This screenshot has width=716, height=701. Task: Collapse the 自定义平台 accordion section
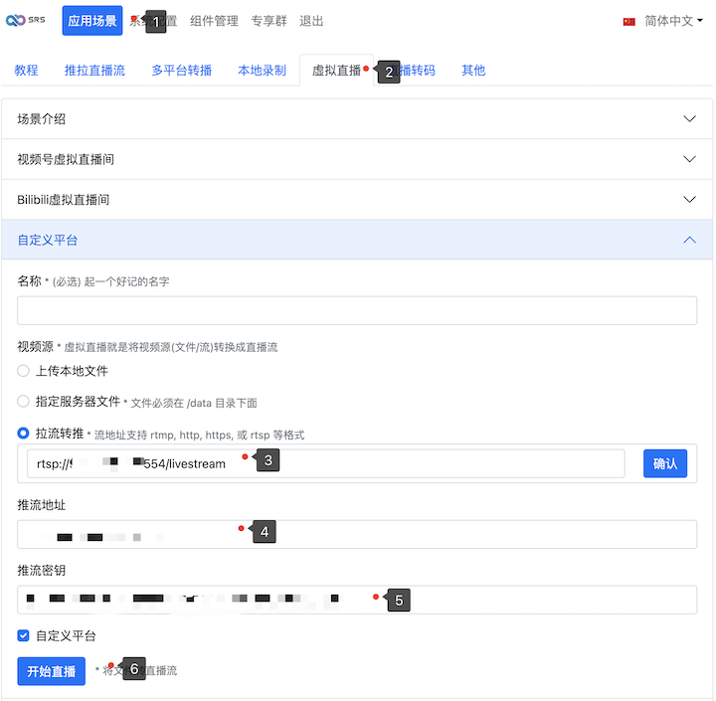(357, 240)
